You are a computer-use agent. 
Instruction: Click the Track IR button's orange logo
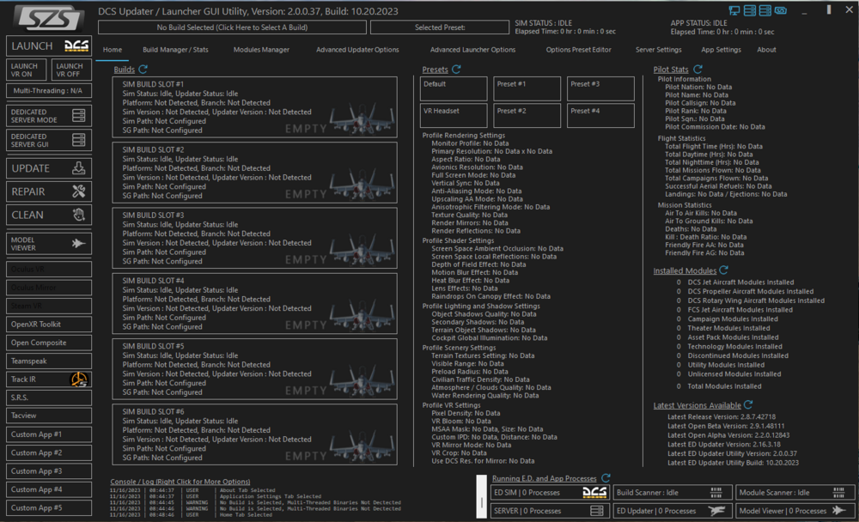pos(79,379)
